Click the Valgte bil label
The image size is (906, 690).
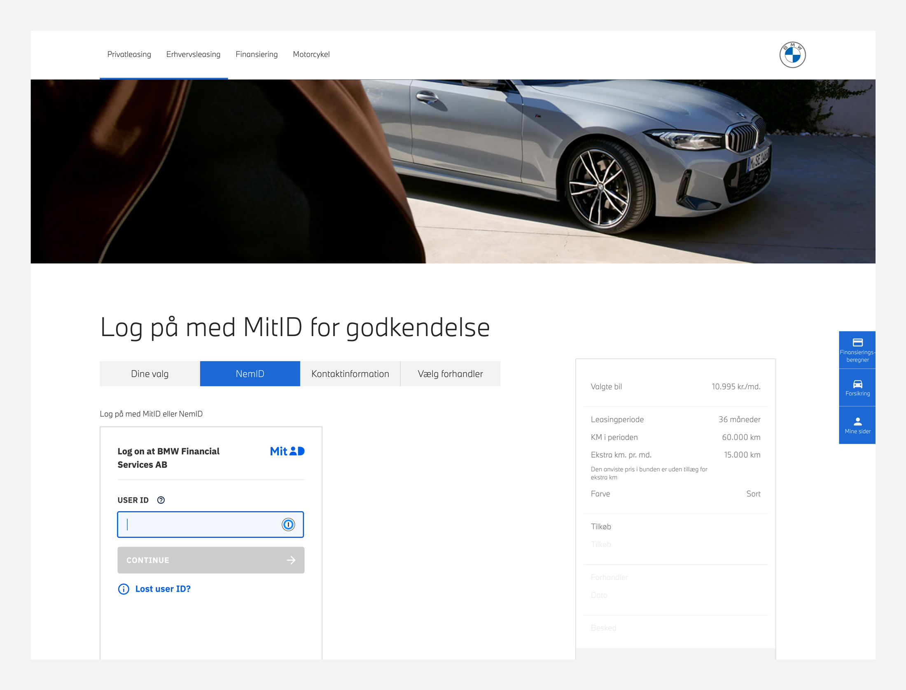[606, 386]
